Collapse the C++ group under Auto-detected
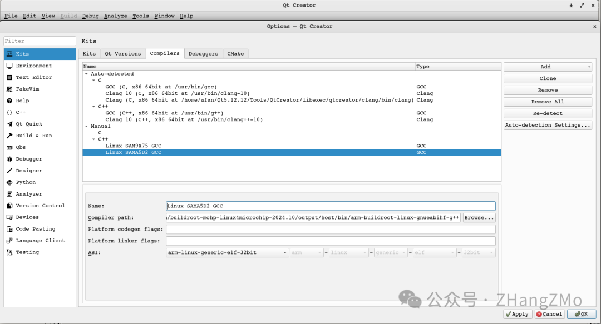 click(x=93, y=107)
